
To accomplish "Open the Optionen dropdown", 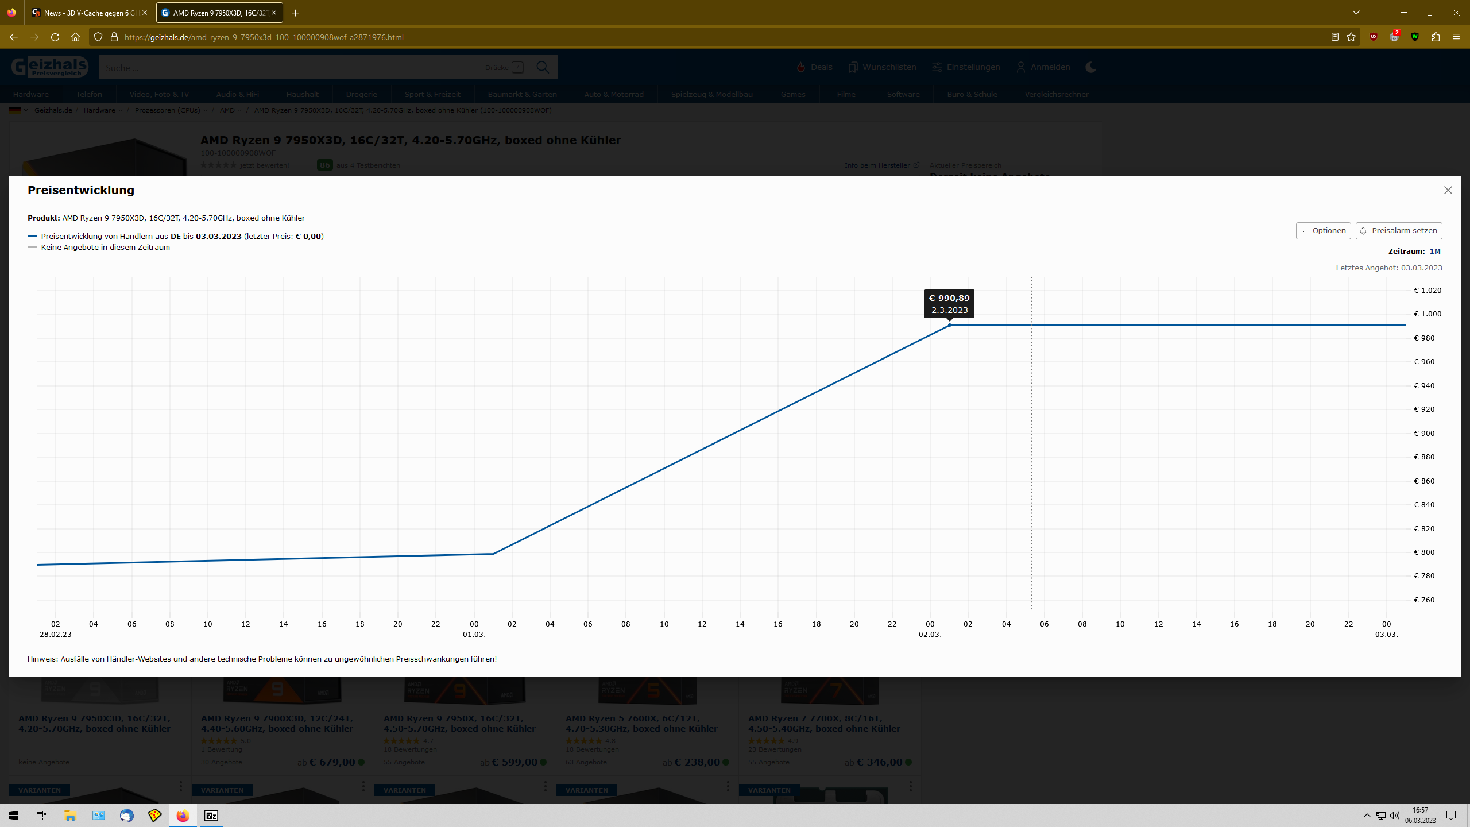I will tap(1323, 231).
